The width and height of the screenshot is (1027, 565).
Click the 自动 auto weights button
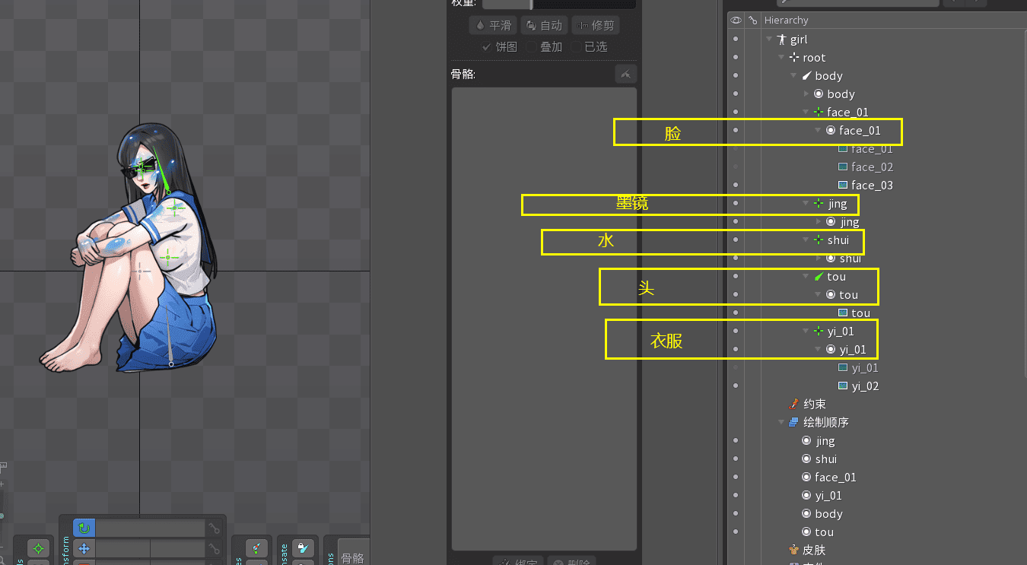tap(543, 25)
